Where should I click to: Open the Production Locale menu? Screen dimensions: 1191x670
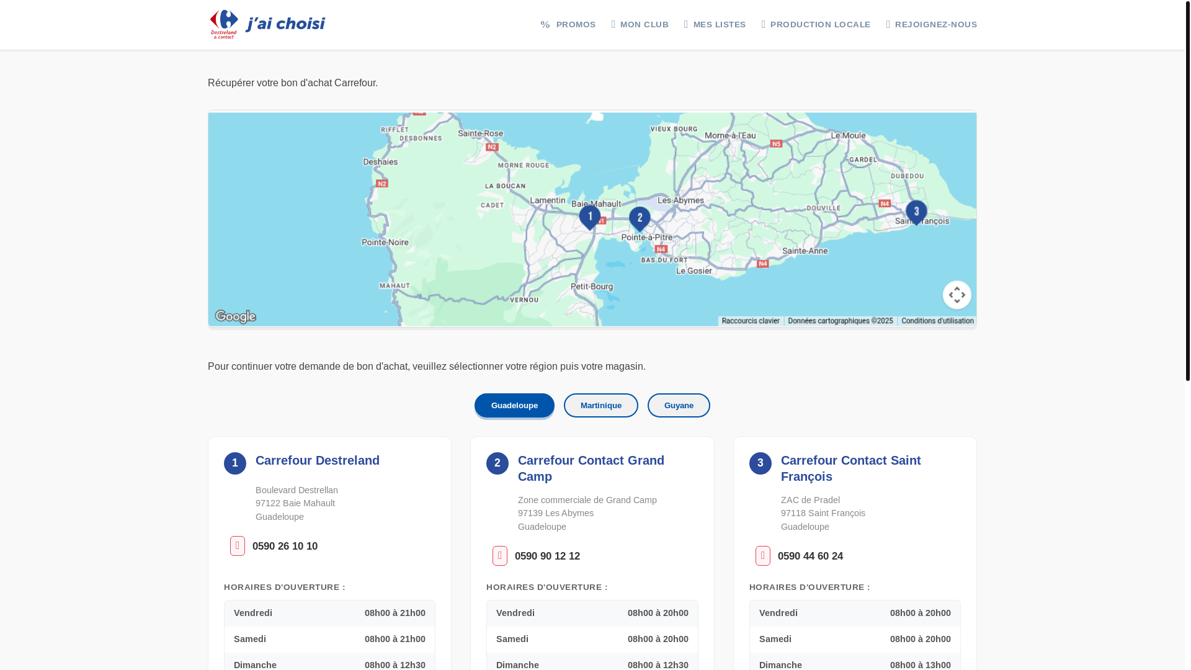point(816,25)
